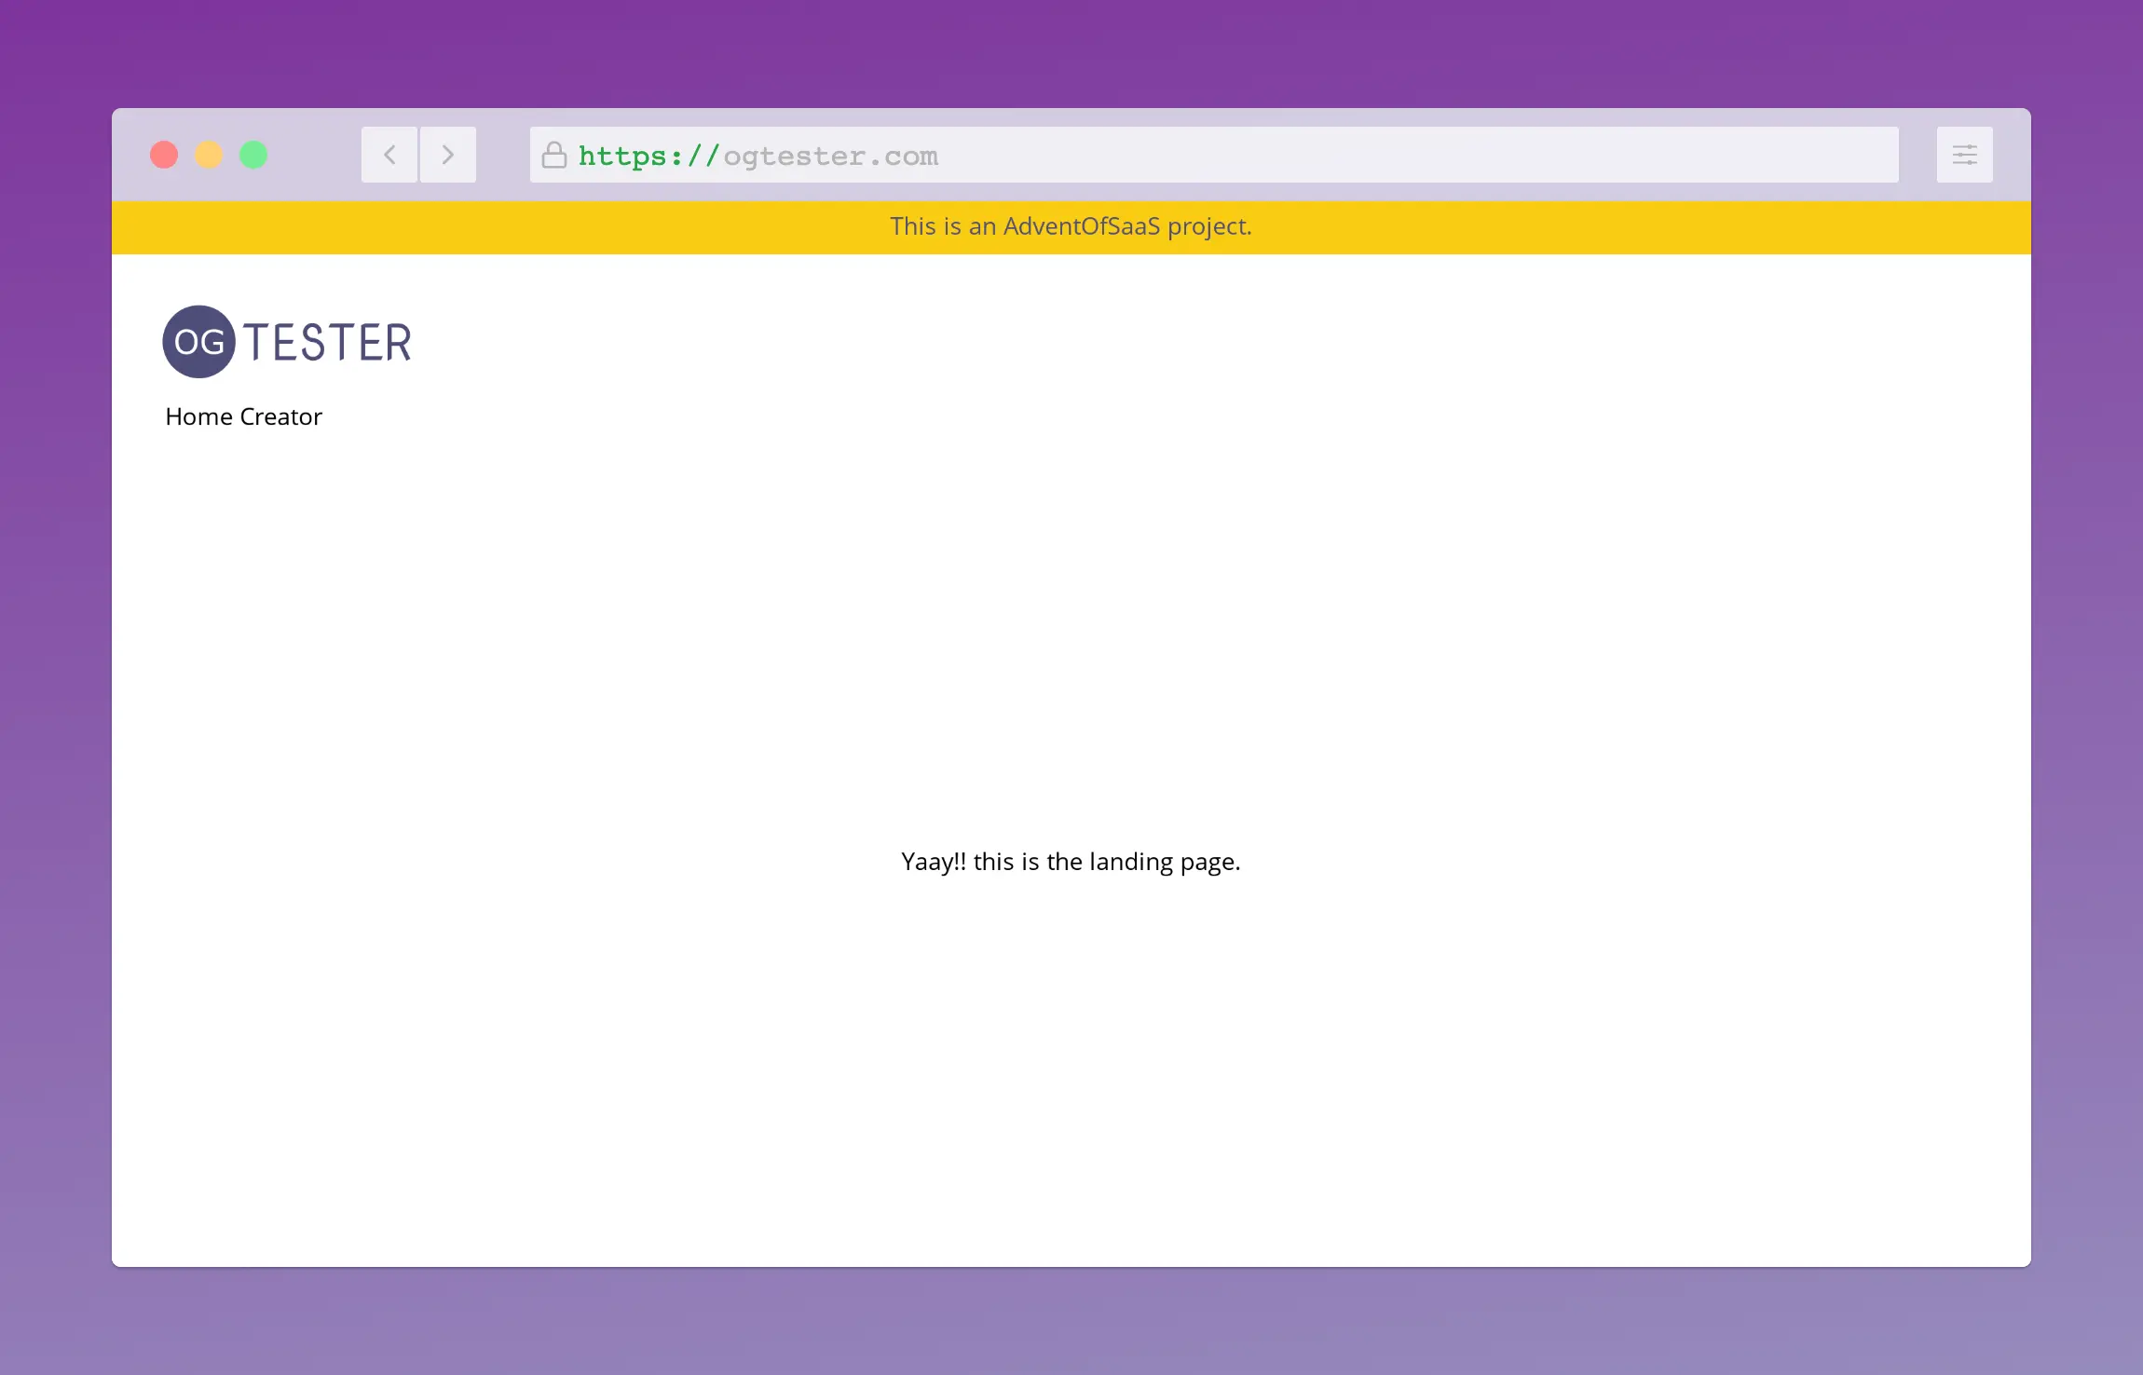Click the green https:// protocol text

[x=648, y=156]
